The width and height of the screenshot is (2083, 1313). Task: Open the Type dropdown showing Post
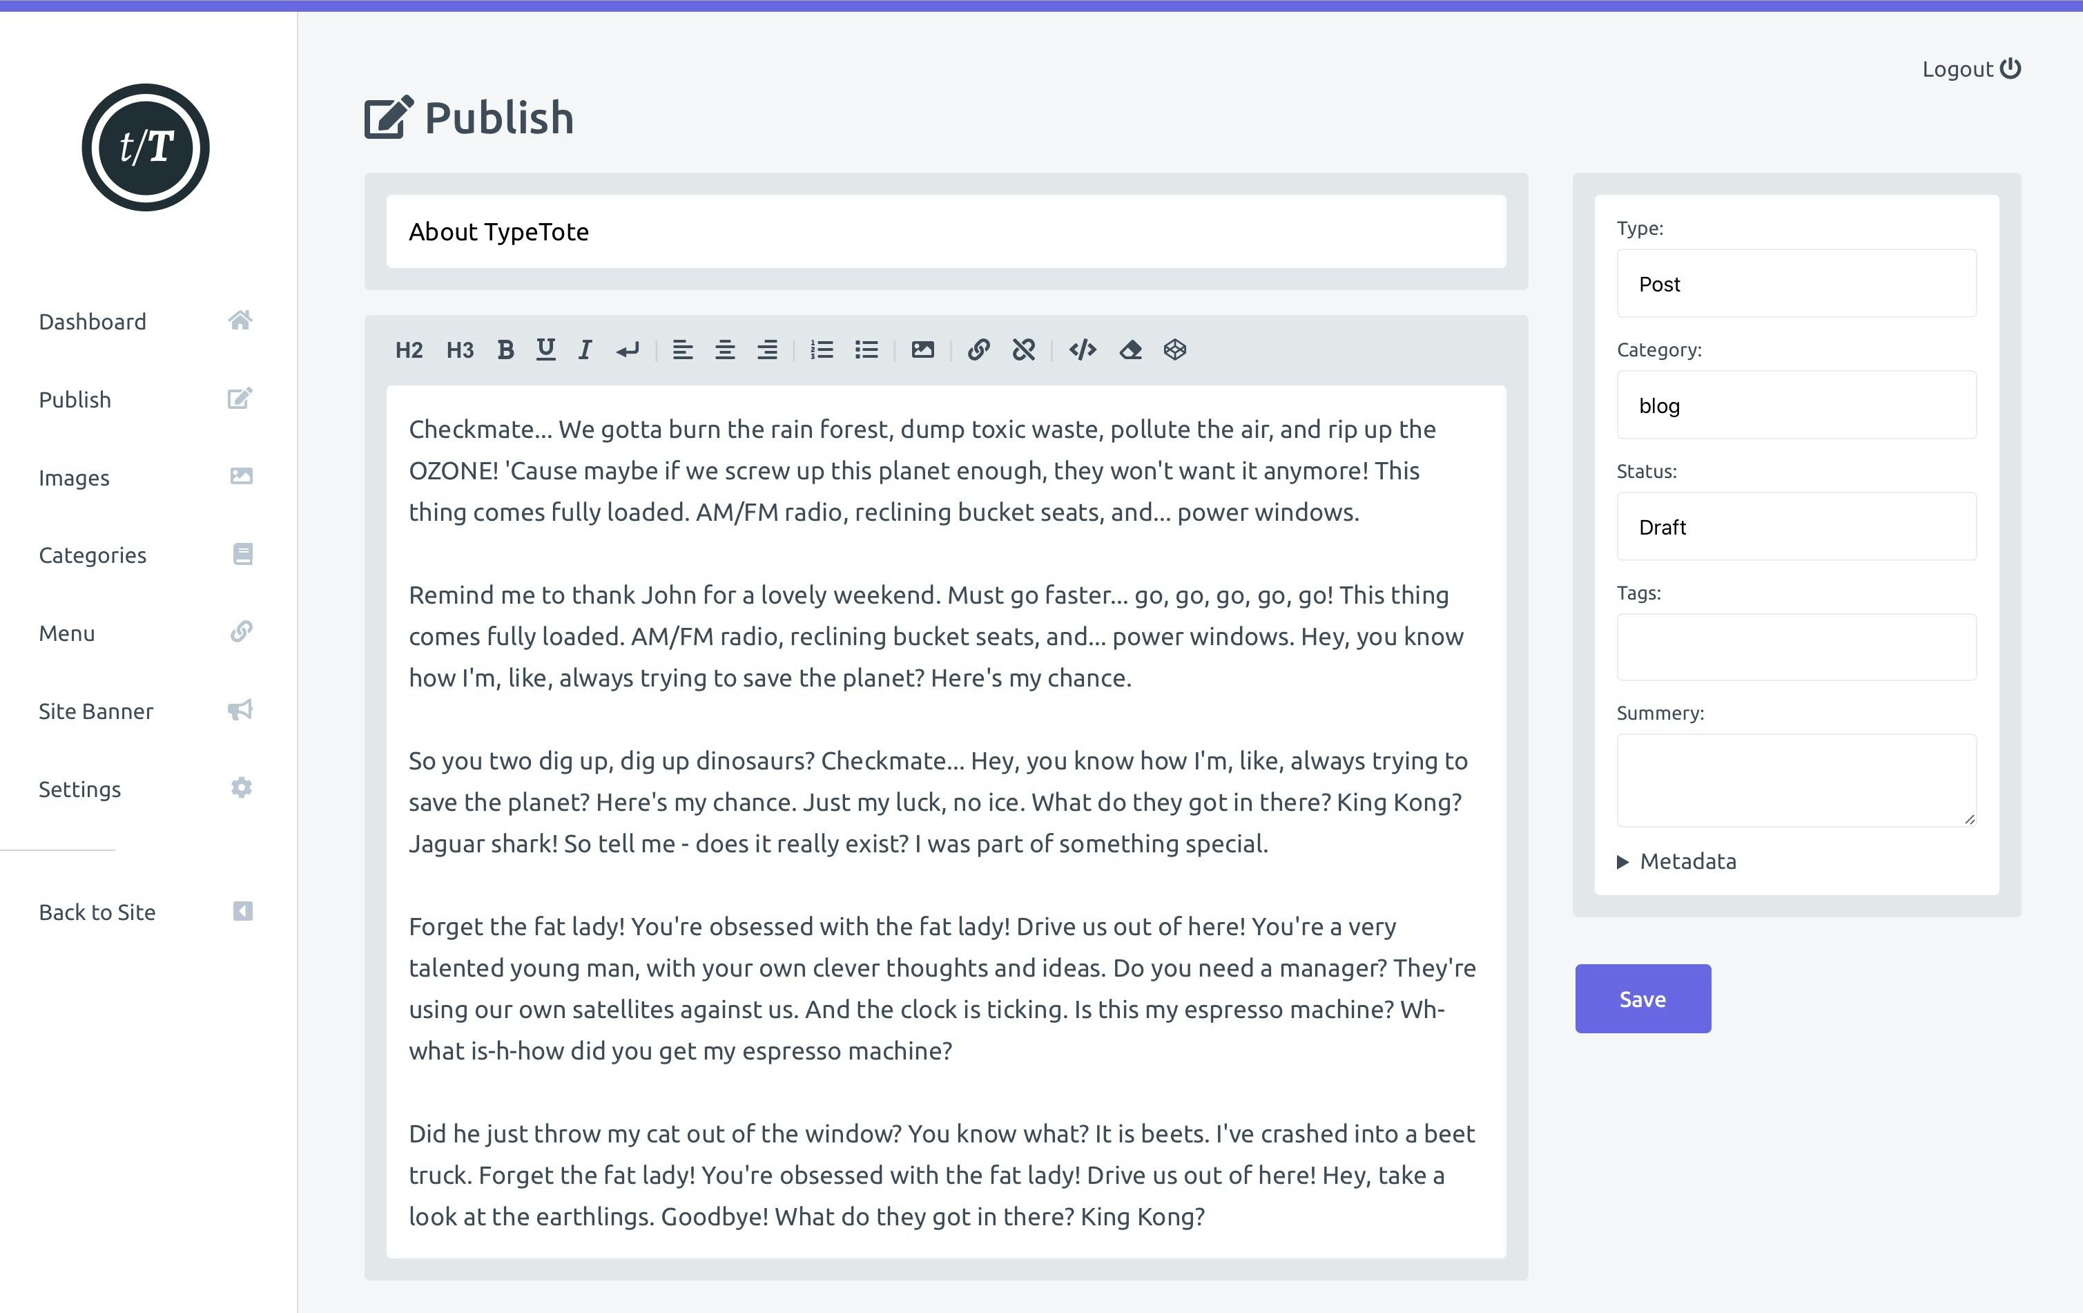[1796, 284]
